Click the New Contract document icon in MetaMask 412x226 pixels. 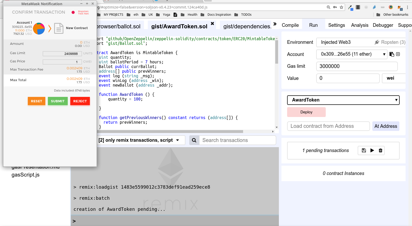[x=59, y=28]
